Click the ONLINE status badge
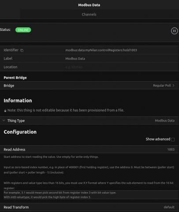This screenshot has width=179, height=212. 23,30
